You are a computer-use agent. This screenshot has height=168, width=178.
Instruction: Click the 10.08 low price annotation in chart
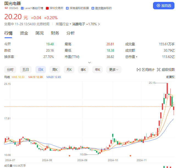tap(83, 154)
